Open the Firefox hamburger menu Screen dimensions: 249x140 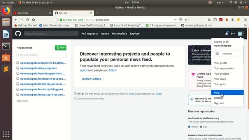[245, 20]
